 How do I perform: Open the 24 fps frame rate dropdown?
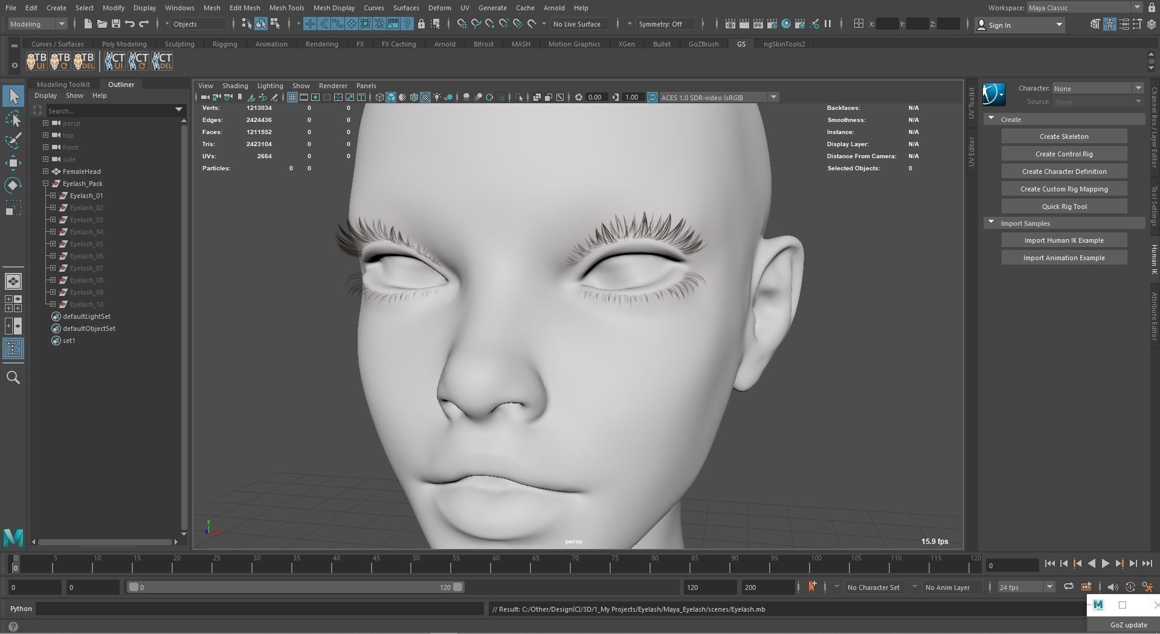pos(1026,587)
